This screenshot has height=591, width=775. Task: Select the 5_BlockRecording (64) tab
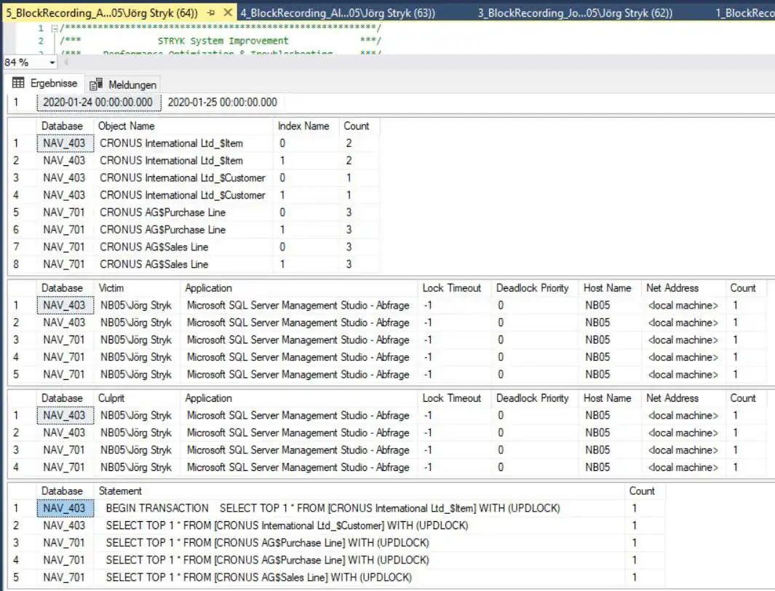pyautogui.click(x=102, y=13)
